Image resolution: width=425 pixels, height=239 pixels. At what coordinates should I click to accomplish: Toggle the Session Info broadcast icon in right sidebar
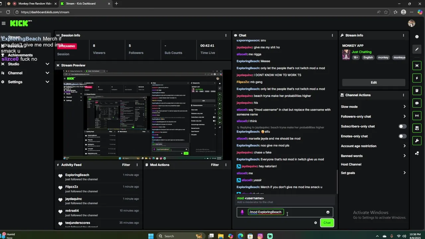(417, 116)
